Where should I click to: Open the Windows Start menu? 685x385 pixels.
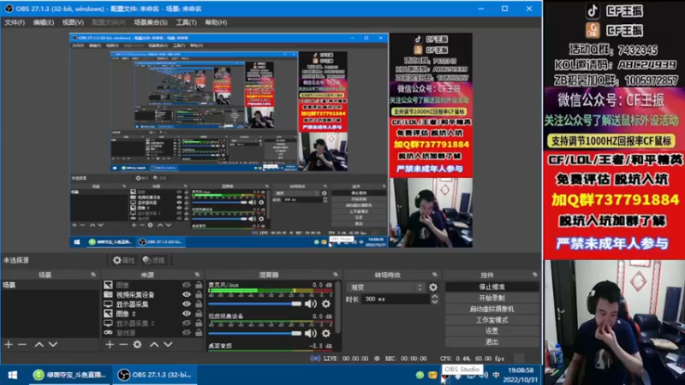[13, 375]
